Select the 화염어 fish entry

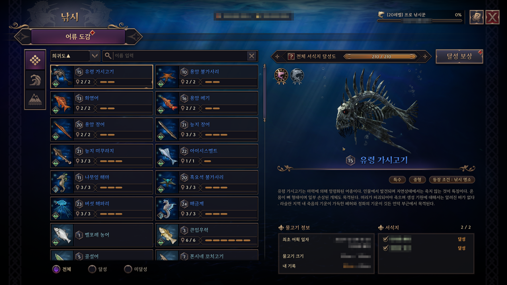[101, 103]
